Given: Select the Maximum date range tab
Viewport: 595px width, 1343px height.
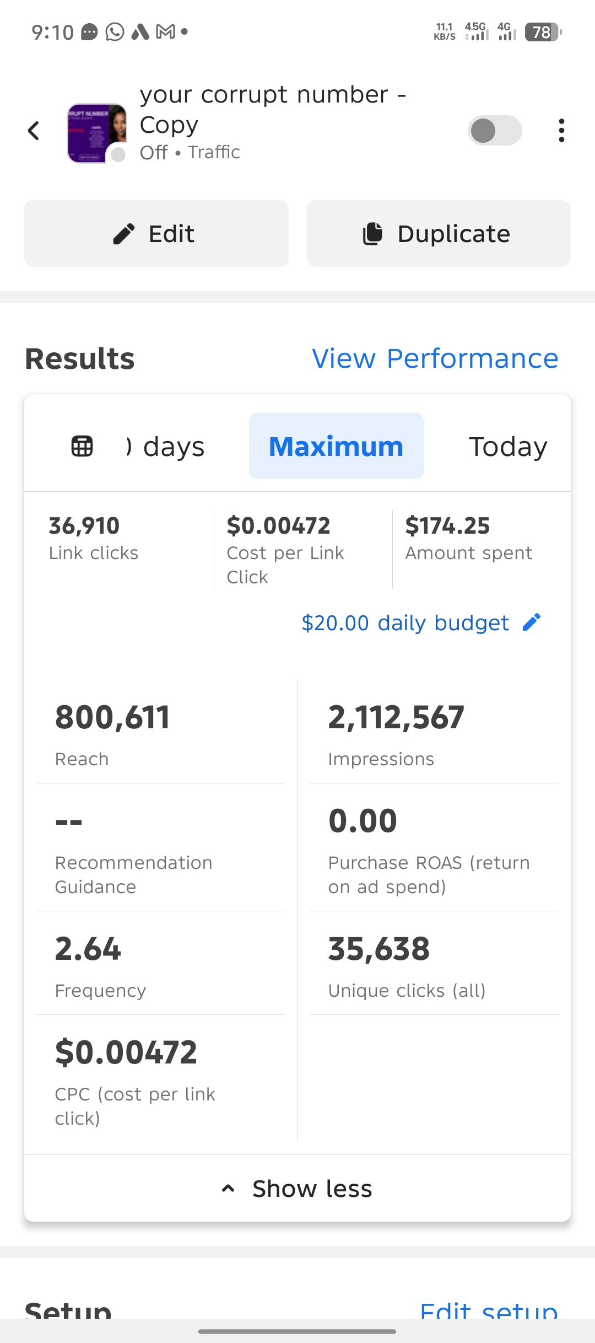Looking at the screenshot, I should [336, 446].
